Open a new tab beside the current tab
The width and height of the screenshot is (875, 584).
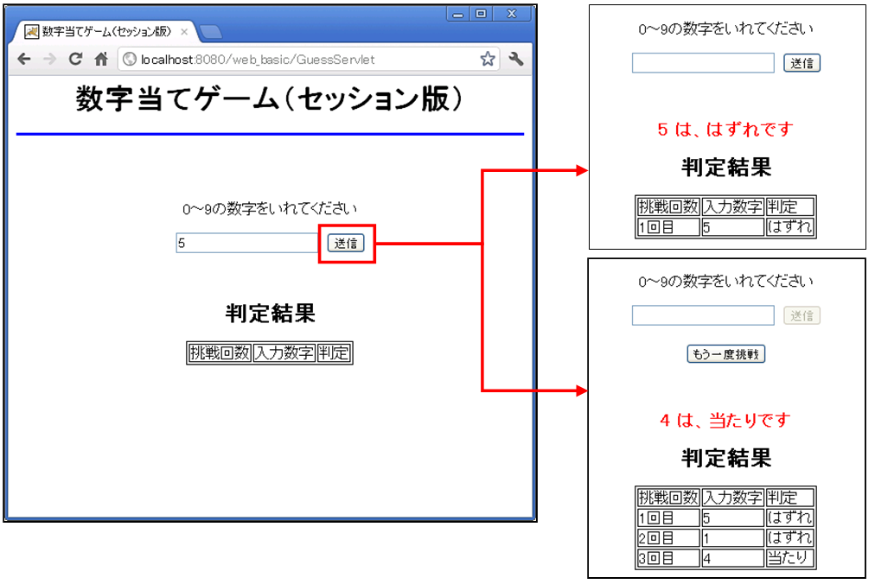pyautogui.click(x=210, y=32)
